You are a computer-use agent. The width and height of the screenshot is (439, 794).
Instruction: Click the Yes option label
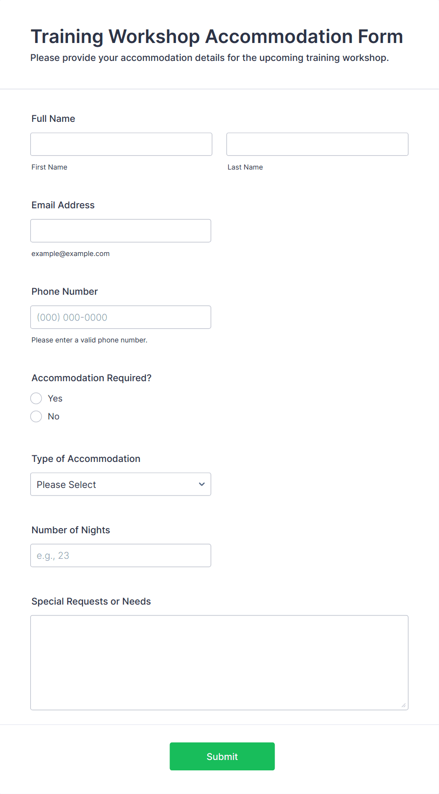pos(55,398)
